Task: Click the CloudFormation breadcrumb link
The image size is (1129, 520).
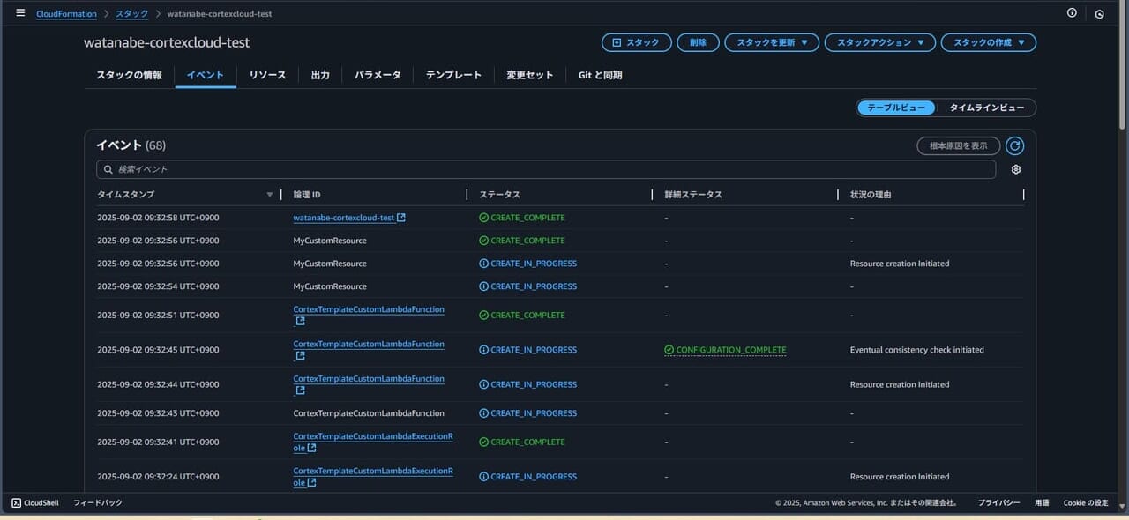Action: [x=66, y=14]
